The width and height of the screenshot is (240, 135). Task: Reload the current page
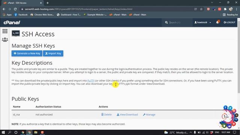click(15, 9)
